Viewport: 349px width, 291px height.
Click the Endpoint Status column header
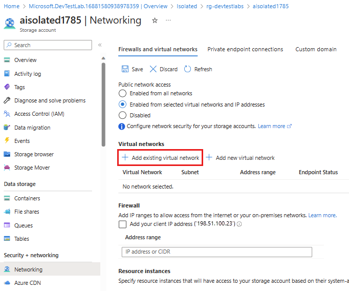(318, 172)
